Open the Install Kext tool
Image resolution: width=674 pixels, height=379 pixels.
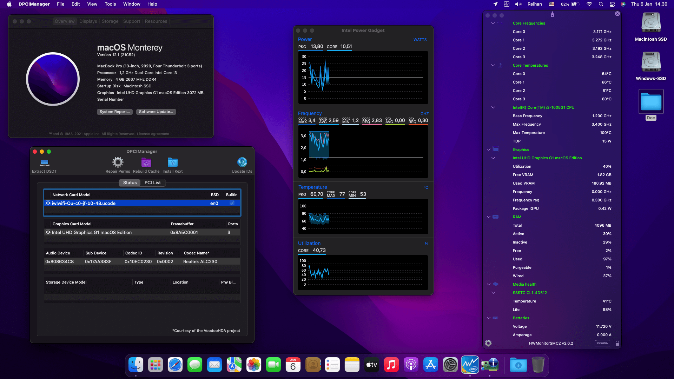tap(172, 162)
